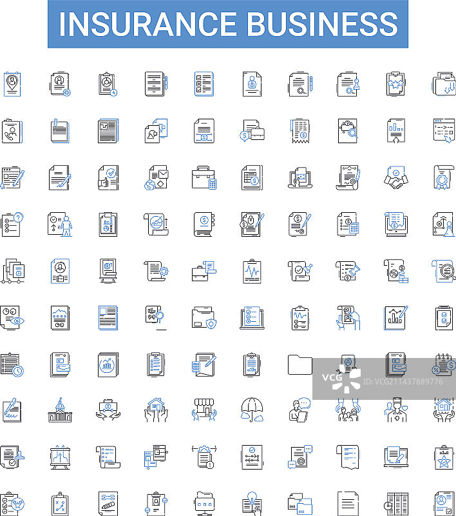This screenshot has height=516, width=456.
Task: Select the briefcase with calculator icon
Action: [204, 177]
